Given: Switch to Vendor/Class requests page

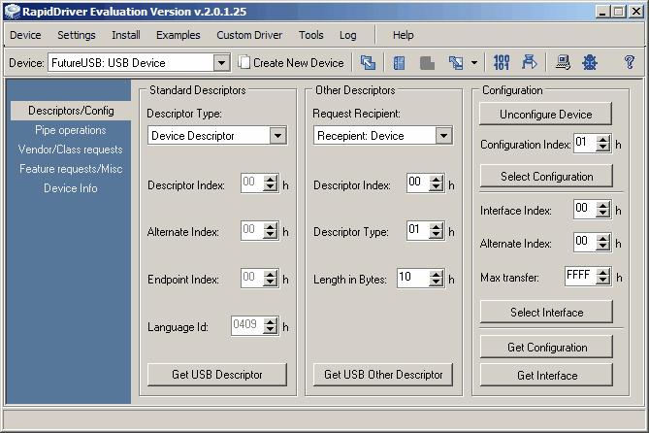Looking at the screenshot, I should [71, 150].
